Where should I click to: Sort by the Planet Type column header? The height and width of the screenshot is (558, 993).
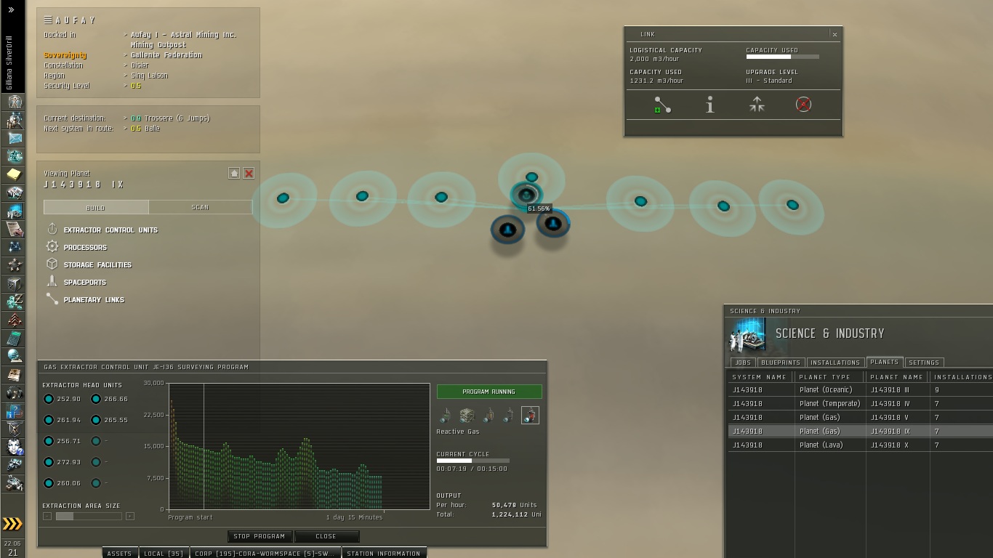click(829, 376)
